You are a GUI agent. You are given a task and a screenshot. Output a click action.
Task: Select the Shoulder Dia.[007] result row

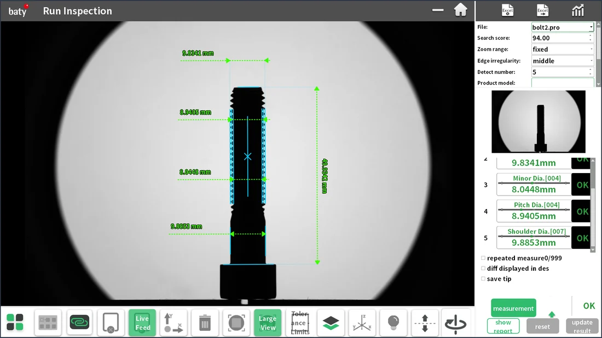pyautogui.click(x=543, y=238)
